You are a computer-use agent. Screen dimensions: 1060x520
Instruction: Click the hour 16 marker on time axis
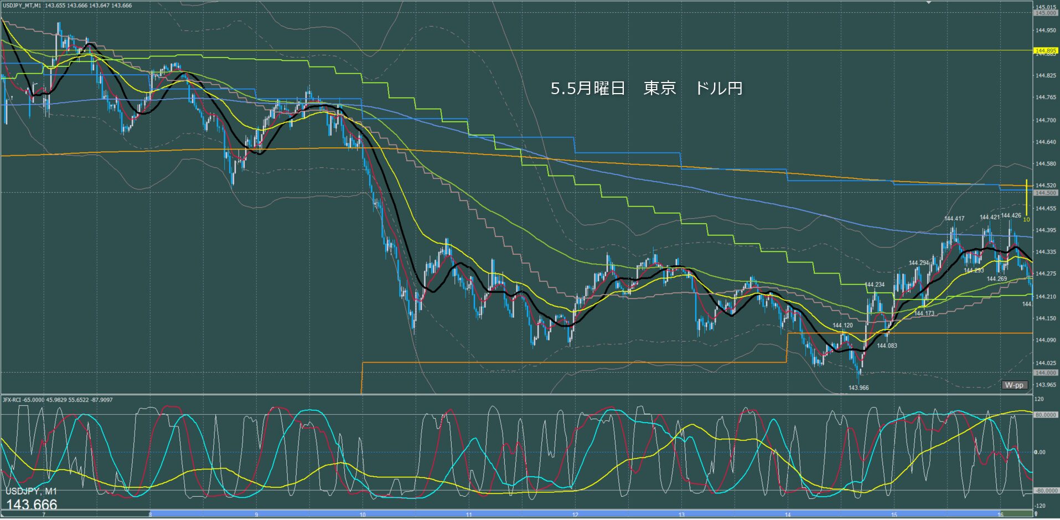[x=1000, y=515]
